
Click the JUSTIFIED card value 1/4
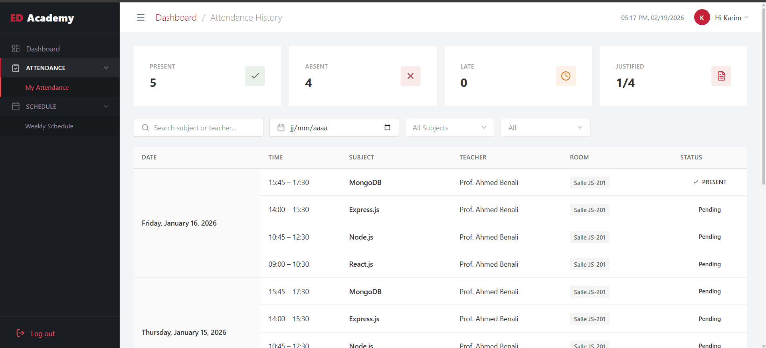pos(625,83)
